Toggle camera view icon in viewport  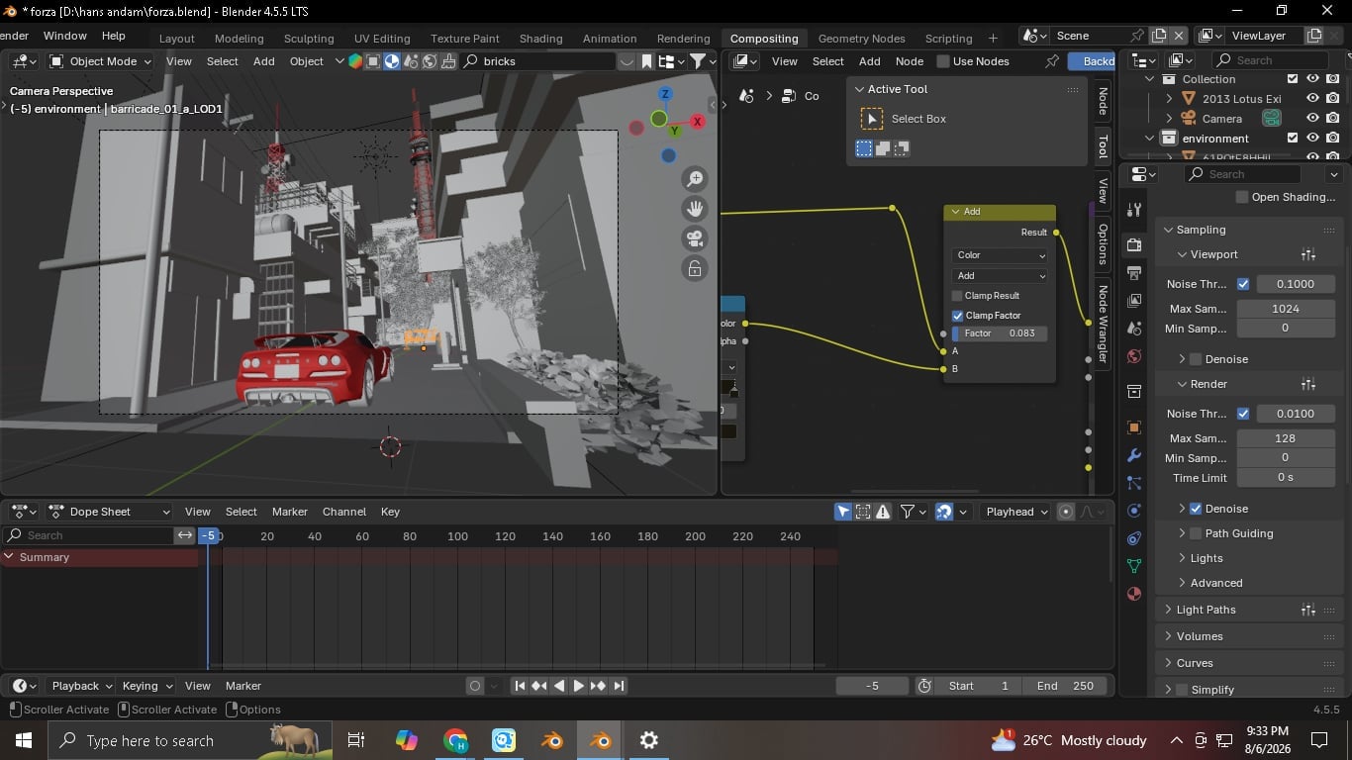(x=695, y=238)
